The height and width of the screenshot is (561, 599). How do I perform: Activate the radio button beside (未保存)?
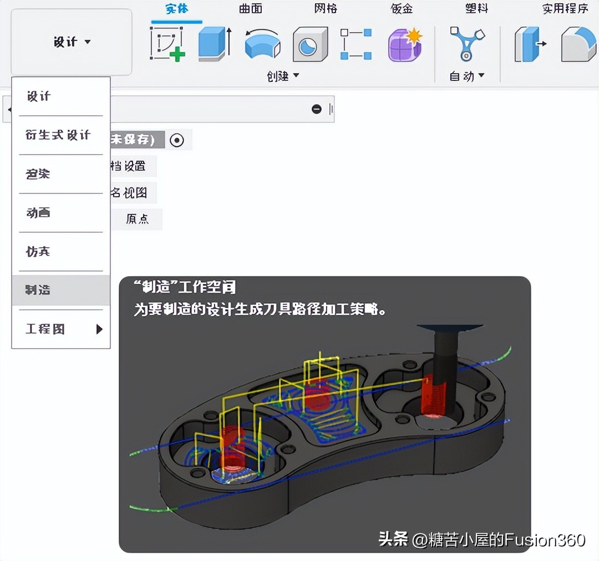click(x=176, y=140)
